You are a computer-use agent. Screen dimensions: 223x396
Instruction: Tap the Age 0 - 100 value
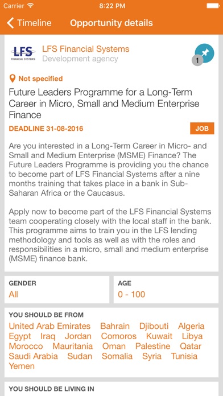[131, 294]
